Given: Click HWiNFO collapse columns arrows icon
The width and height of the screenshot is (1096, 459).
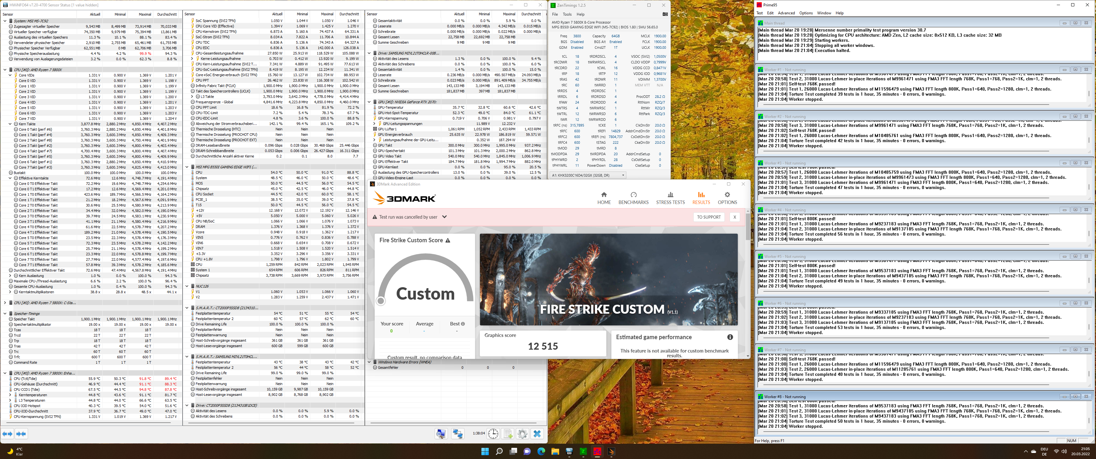Looking at the screenshot, I should (21, 434).
